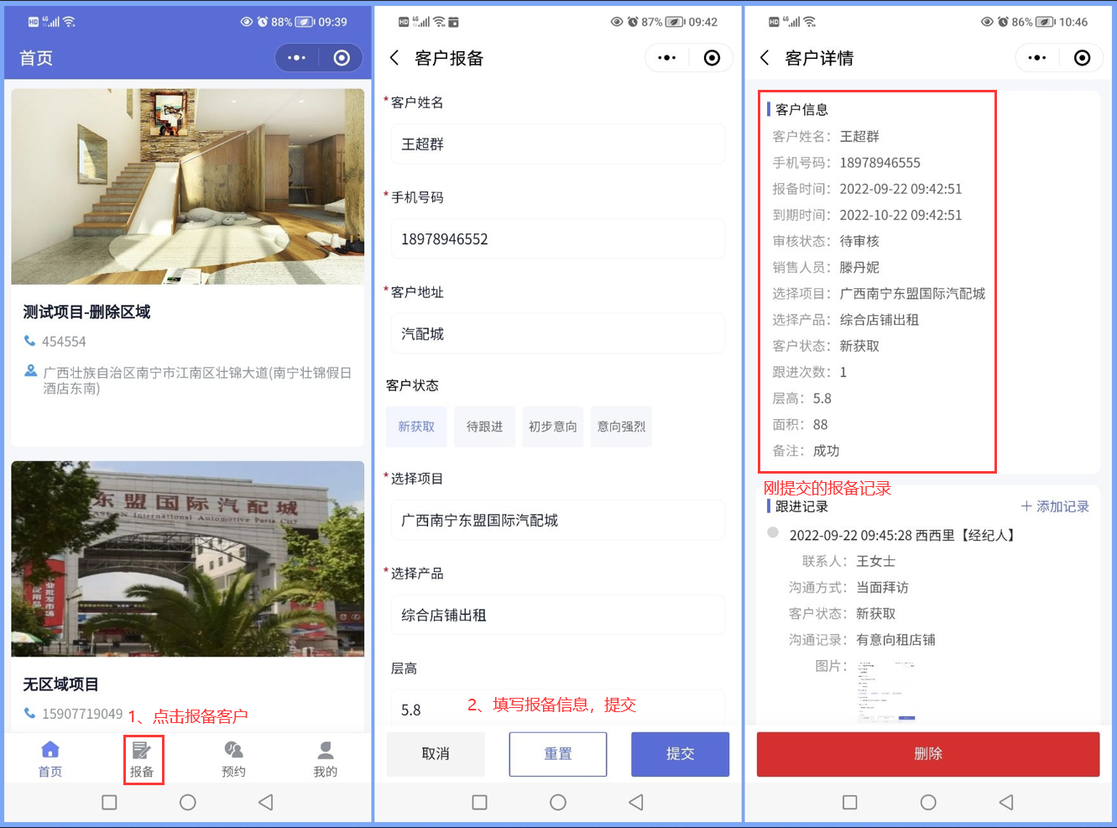Tap follow-up entry 2022-09-22 09:45:28 西西里
The width and height of the screenshot is (1117, 828).
coord(902,535)
